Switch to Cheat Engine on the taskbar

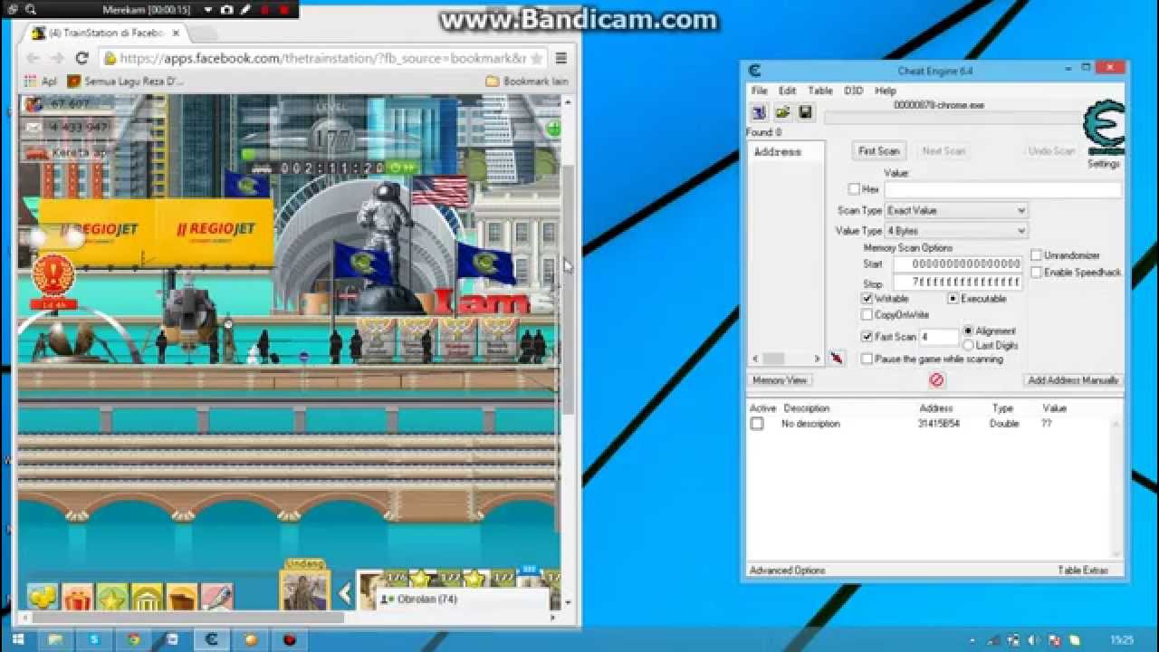pyautogui.click(x=211, y=640)
